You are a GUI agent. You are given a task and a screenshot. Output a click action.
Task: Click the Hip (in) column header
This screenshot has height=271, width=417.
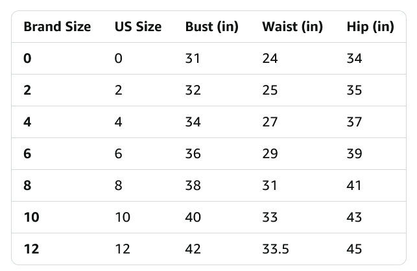pos(370,27)
